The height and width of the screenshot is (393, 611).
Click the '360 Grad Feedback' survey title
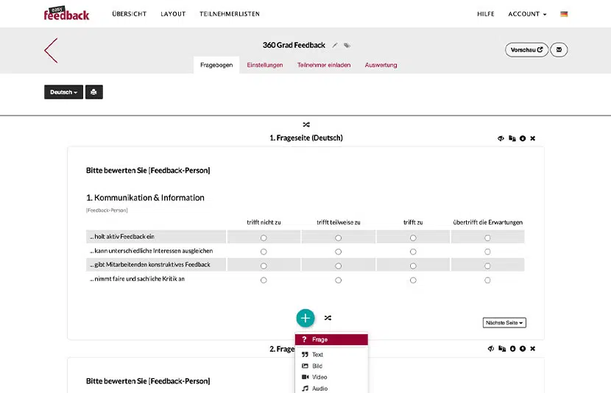[294, 45]
